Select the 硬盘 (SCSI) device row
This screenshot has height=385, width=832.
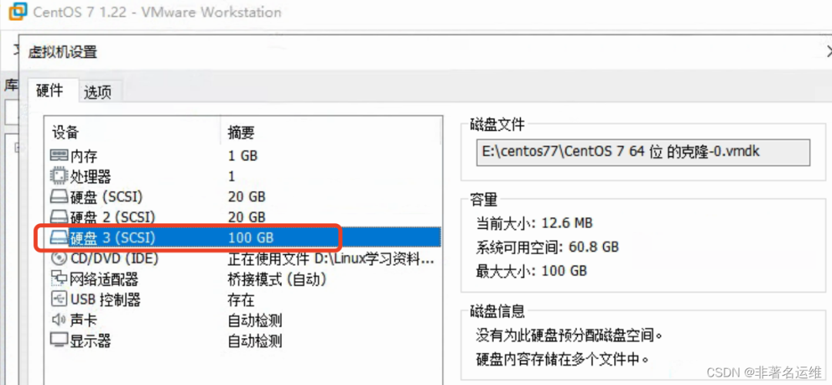243,197
